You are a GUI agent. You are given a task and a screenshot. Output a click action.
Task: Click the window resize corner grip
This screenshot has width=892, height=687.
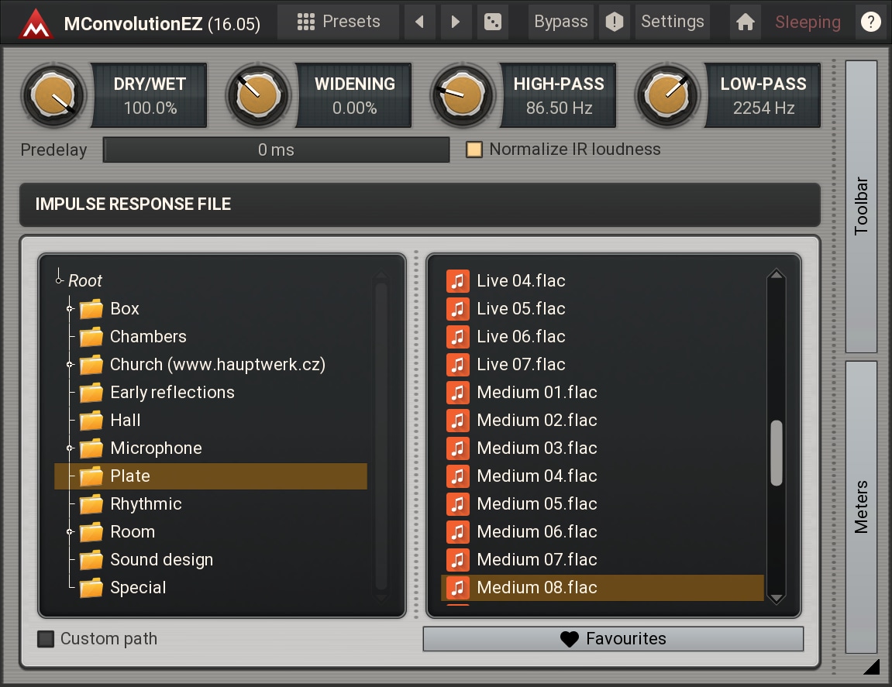pyautogui.click(x=872, y=667)
